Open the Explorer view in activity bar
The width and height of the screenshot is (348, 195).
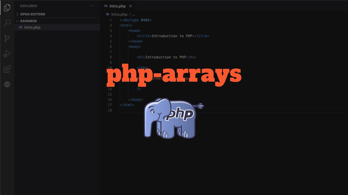point(7,8)
